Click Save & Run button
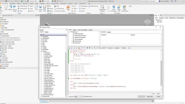 coord(150,96)
